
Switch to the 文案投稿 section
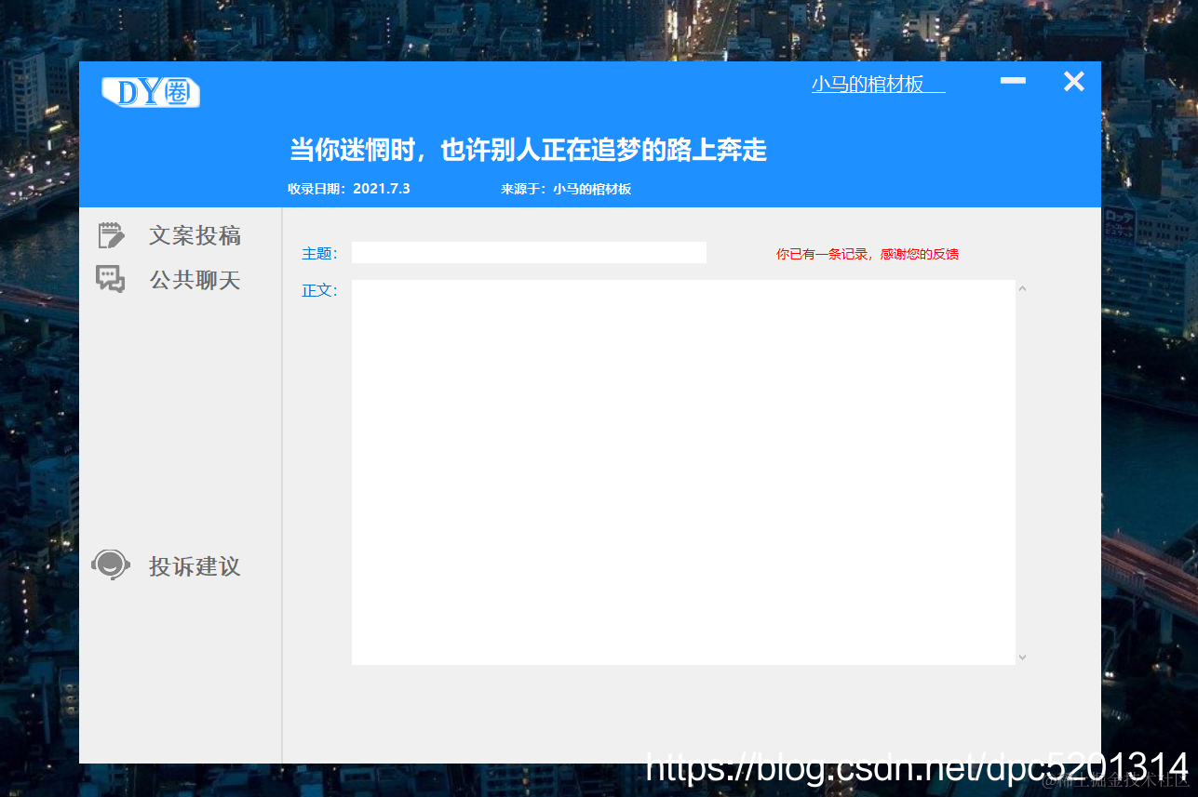click(x=195, y=234)
